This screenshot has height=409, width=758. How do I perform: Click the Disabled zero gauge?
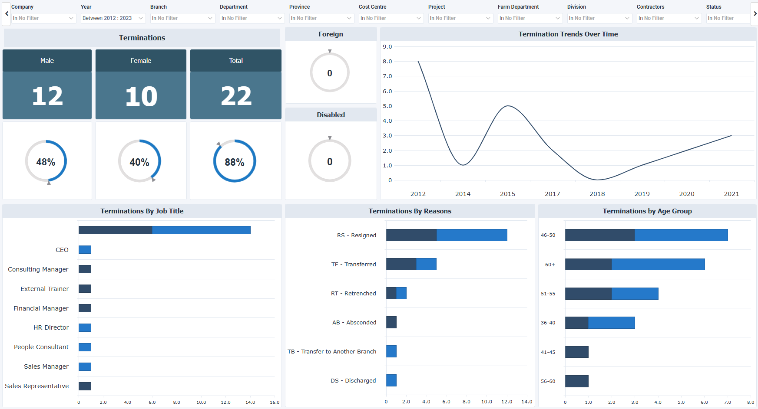pyautogui.click(x=330, y=161)
